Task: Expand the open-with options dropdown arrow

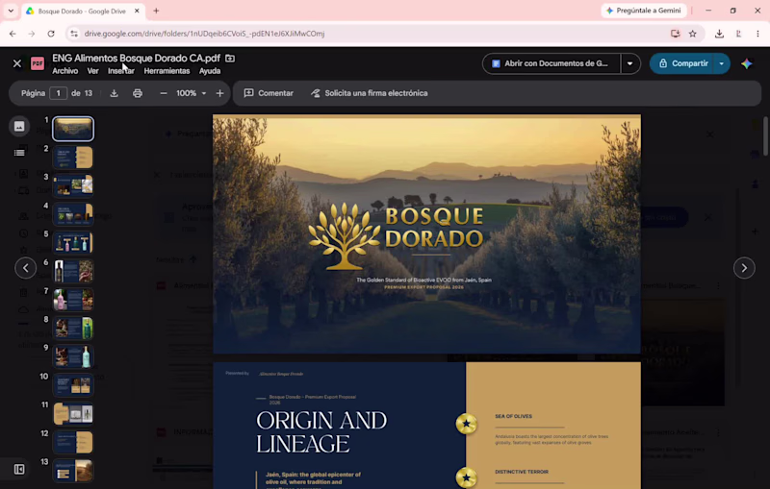Action: (x=630, y=63)
